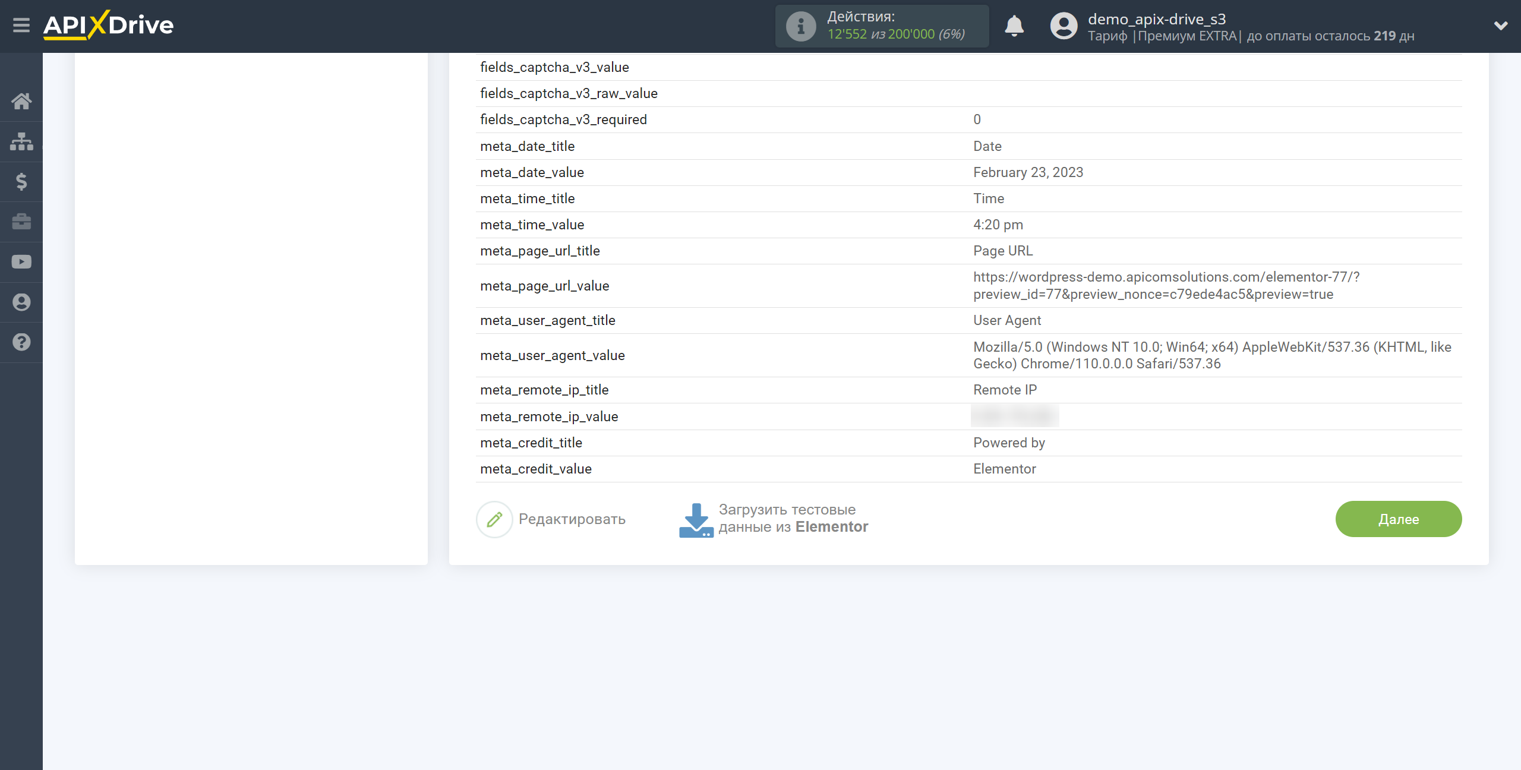Select the meta_remote_ip_value label
Viewport: 1521px width, 770px height.
click(x=549, y=416)
